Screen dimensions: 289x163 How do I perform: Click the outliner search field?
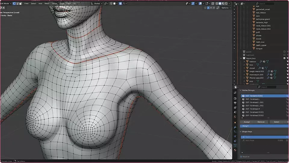coord(265,4)
